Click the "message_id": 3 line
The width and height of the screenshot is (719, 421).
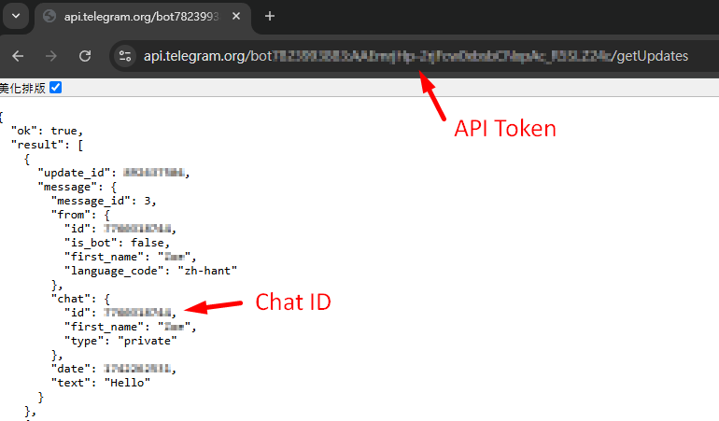104,201
